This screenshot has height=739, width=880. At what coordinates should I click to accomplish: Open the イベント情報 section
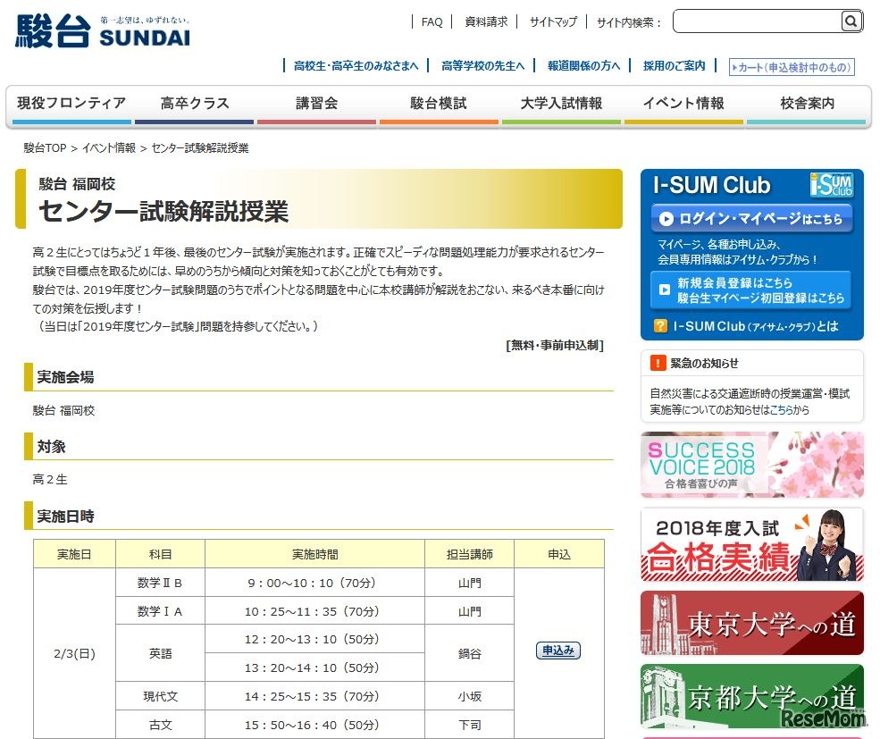pyautogui.click(x=683, y=103)
